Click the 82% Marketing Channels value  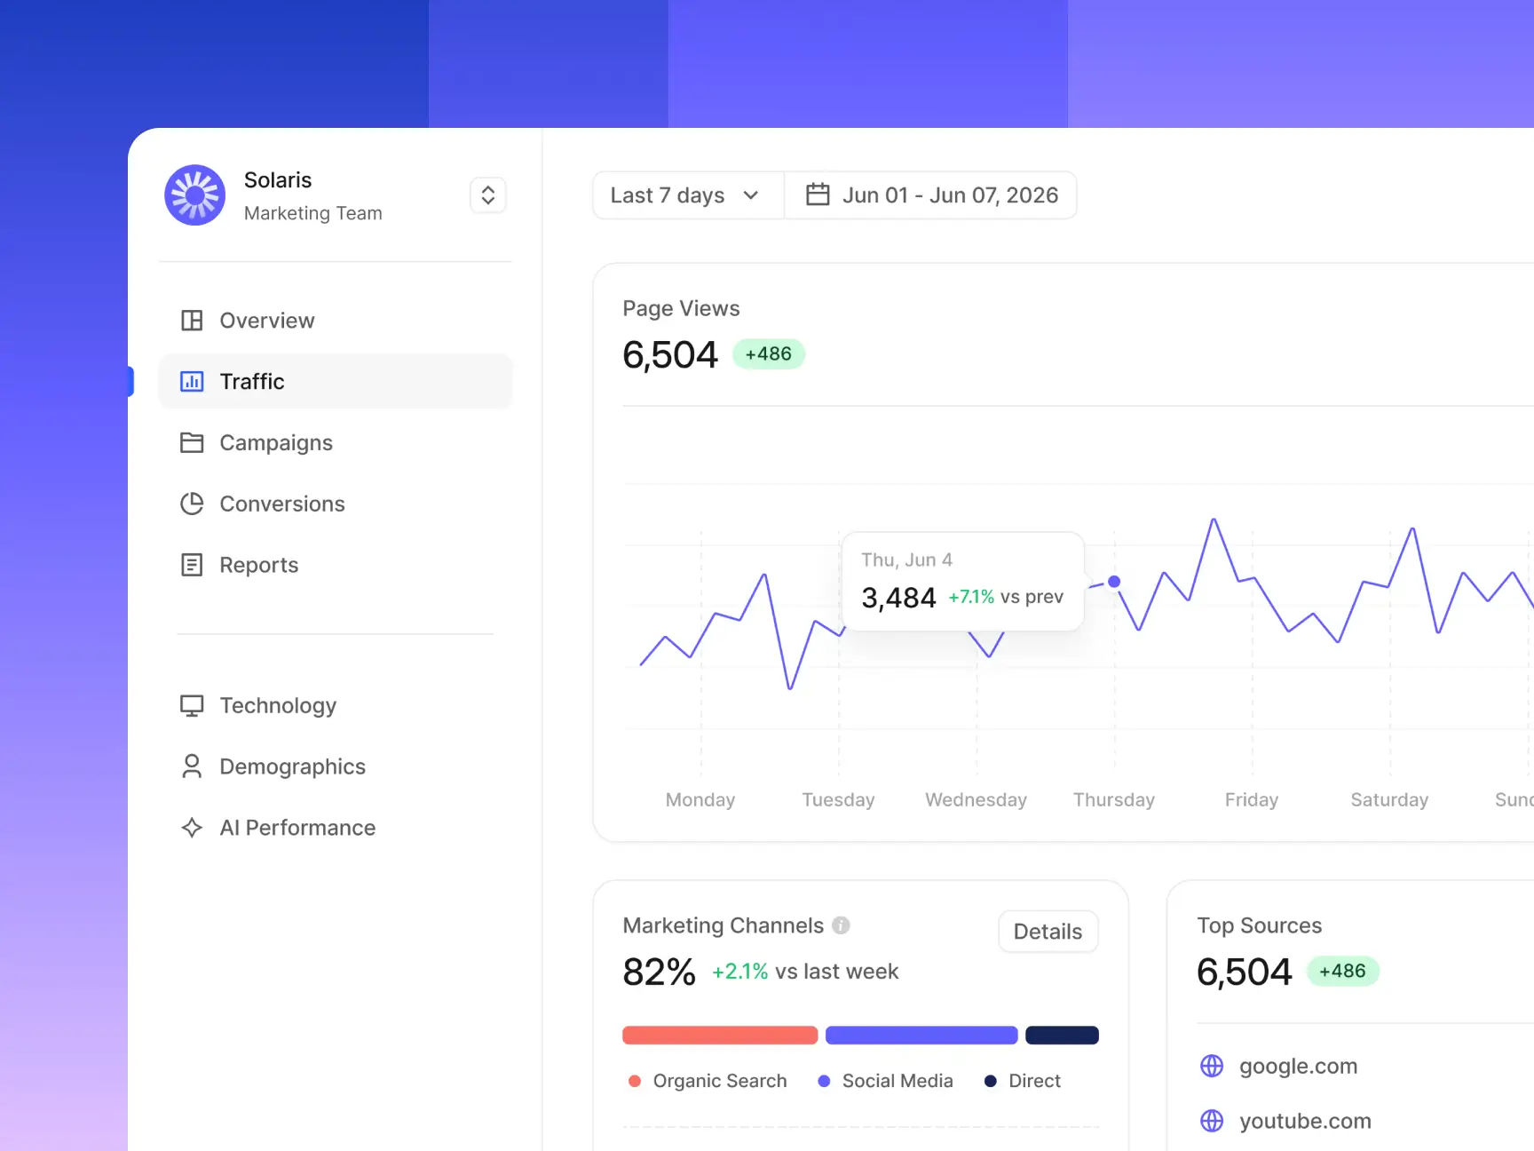[x=659, y=972]
